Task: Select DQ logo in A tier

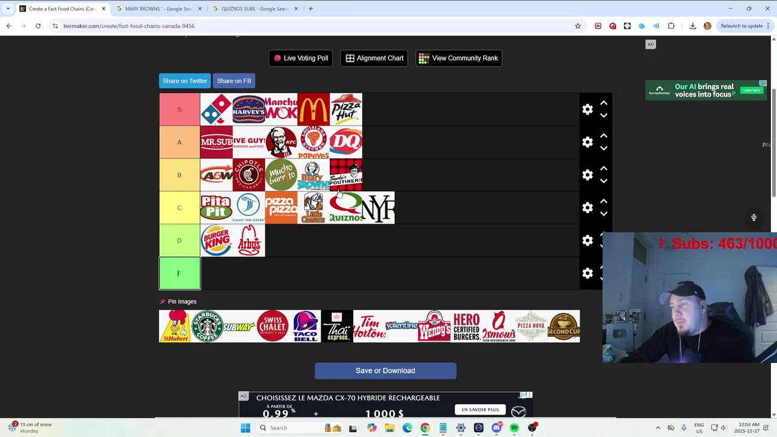Action: coord(346,142)
